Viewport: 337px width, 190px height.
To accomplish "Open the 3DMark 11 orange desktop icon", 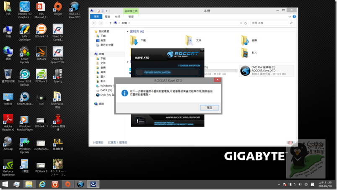I will (x=41, y=31).
